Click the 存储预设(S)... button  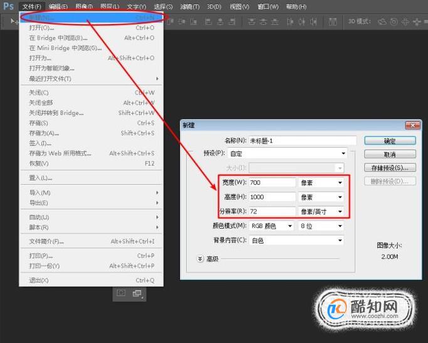pos(390,168)
